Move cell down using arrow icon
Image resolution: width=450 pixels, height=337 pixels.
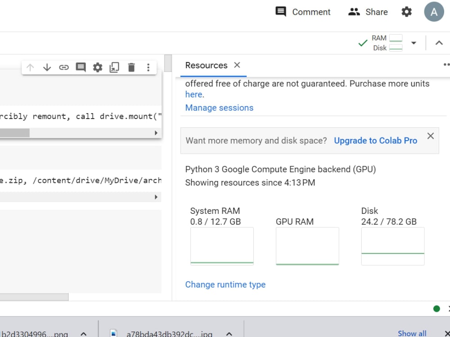click(47, 67)
